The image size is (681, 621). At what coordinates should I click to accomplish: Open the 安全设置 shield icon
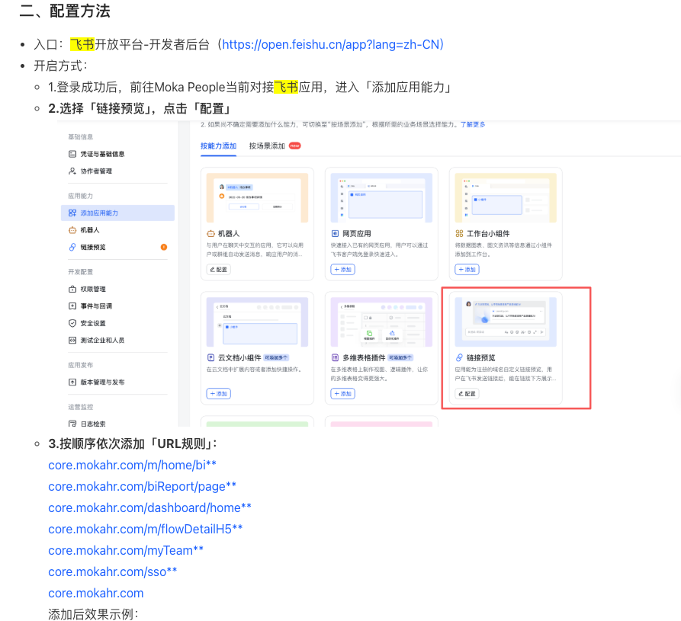click(x=72, y=323)
